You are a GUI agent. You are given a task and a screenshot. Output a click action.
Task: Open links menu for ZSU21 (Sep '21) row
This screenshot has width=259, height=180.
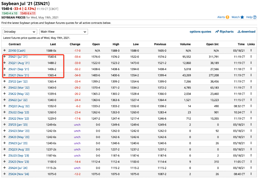[x=251, y=69]
